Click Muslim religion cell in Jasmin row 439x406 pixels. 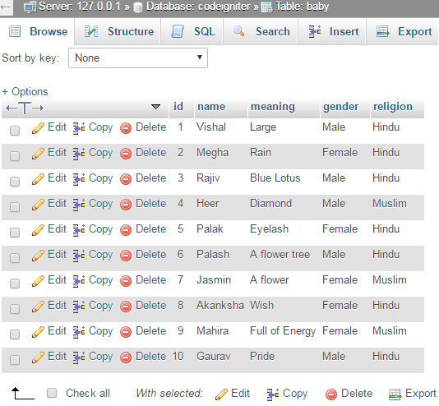point(390,280)
